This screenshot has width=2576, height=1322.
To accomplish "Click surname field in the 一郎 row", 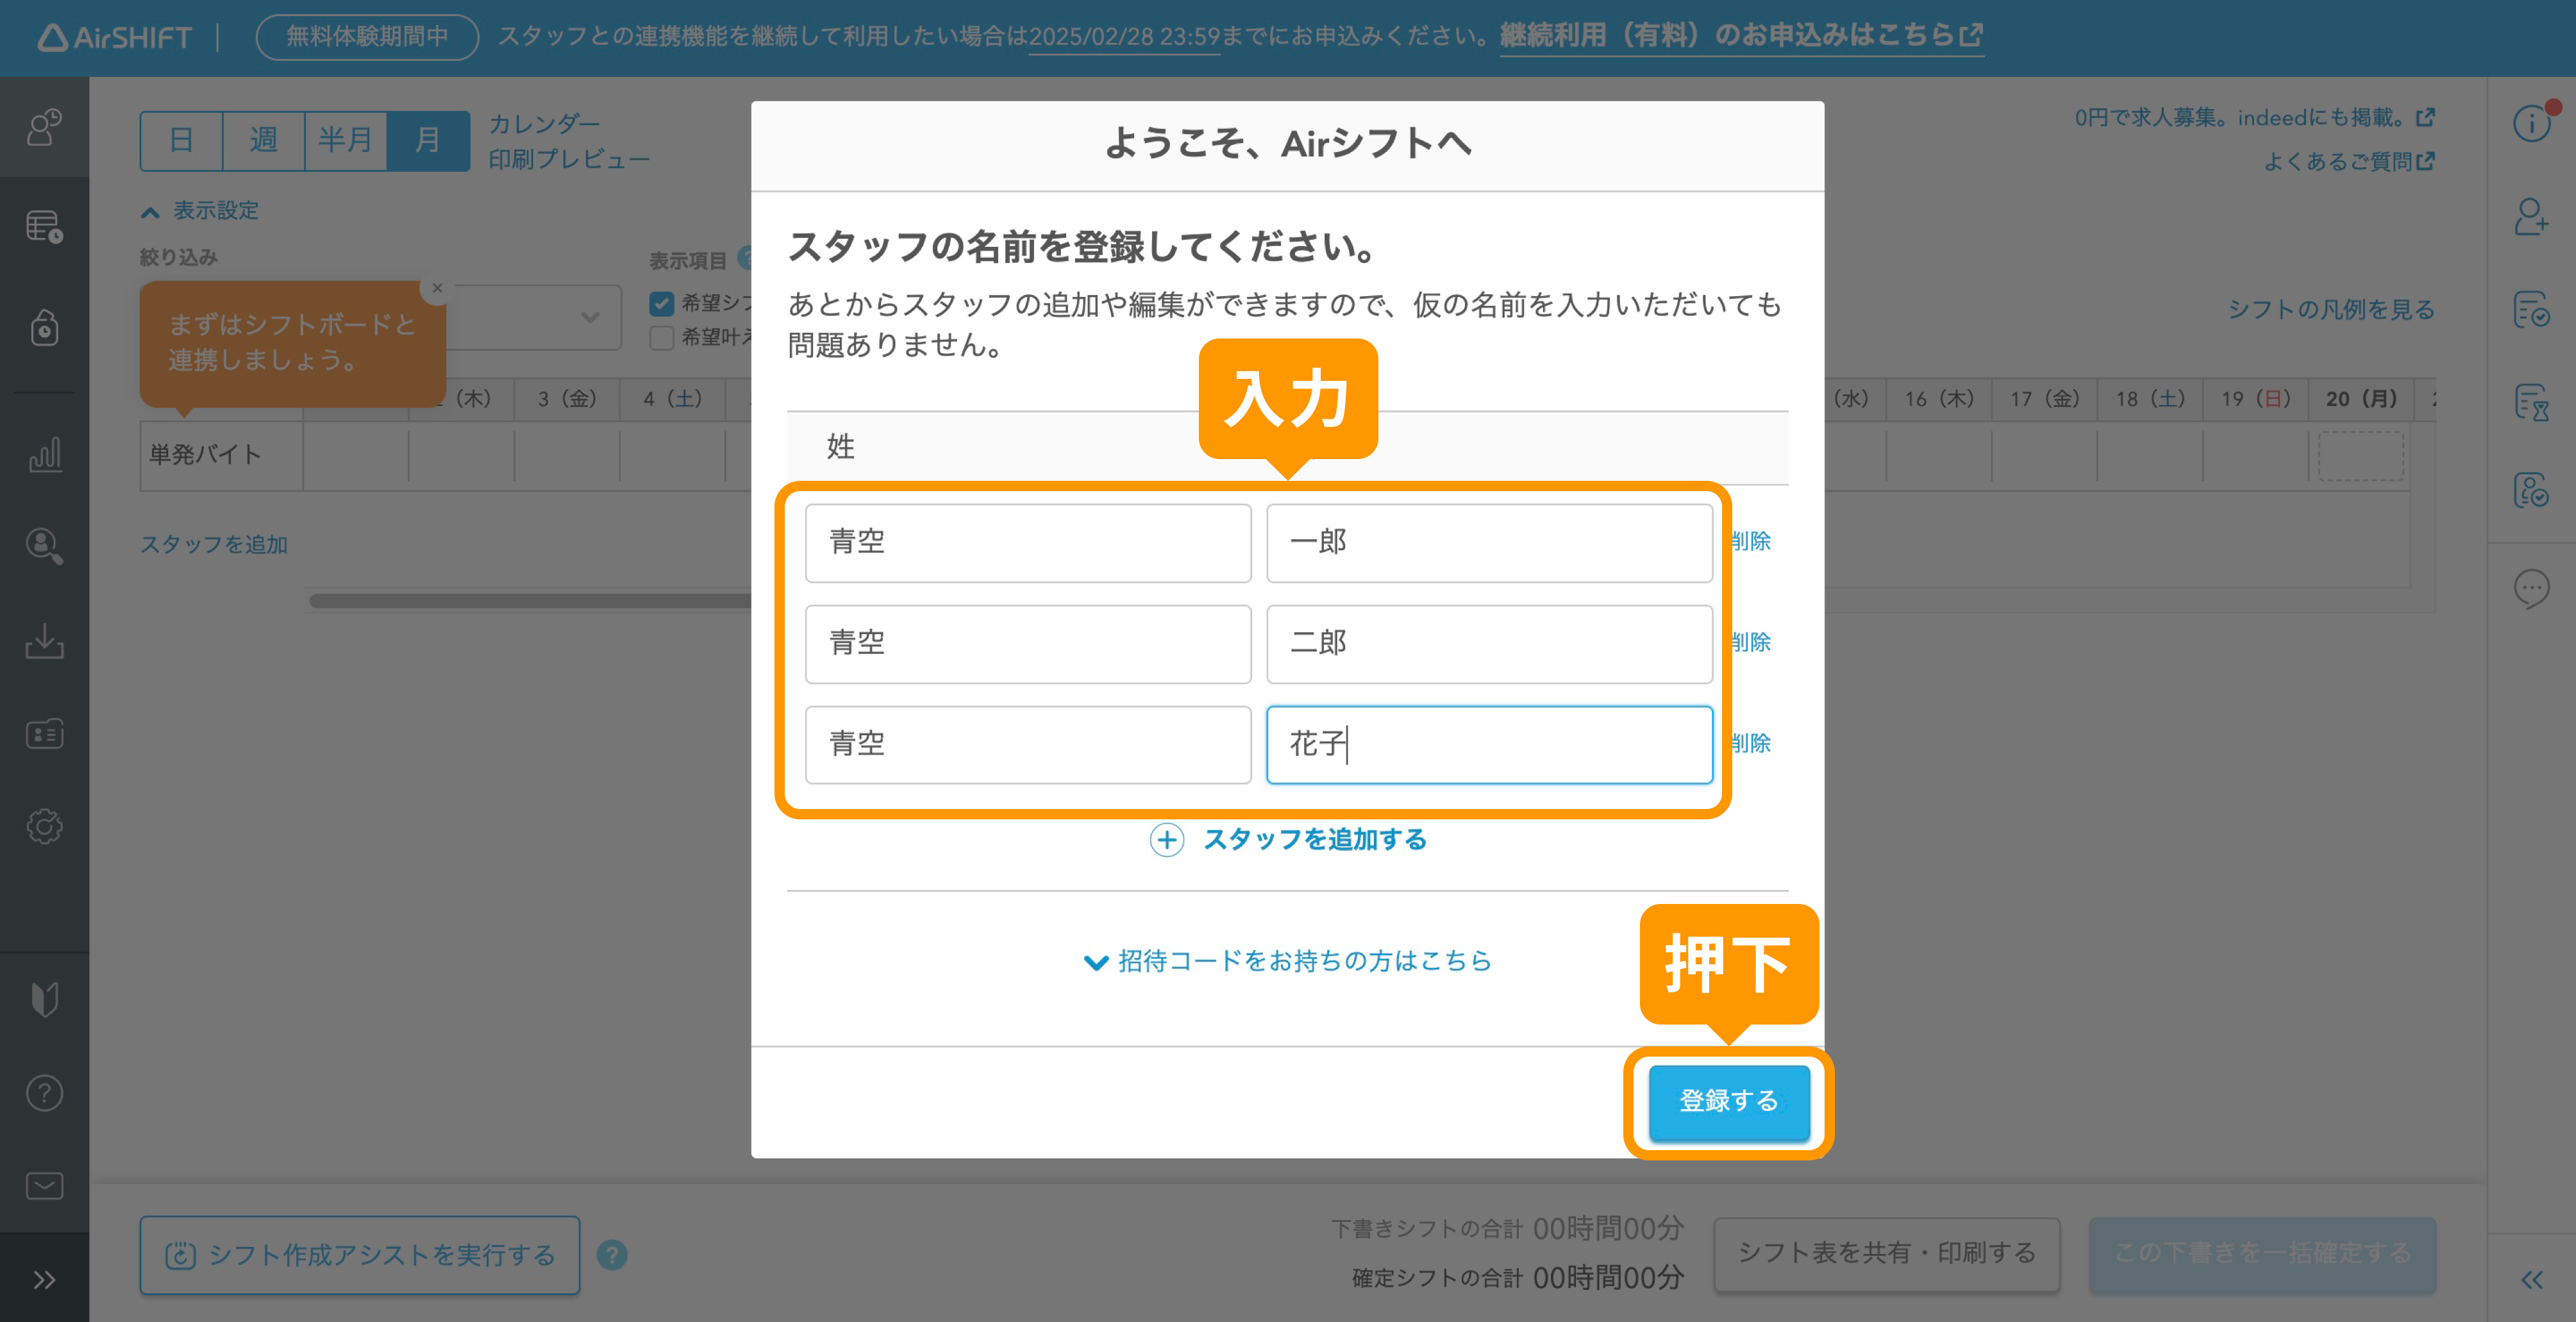I will pyautogui.click(x=1028, y=543).
